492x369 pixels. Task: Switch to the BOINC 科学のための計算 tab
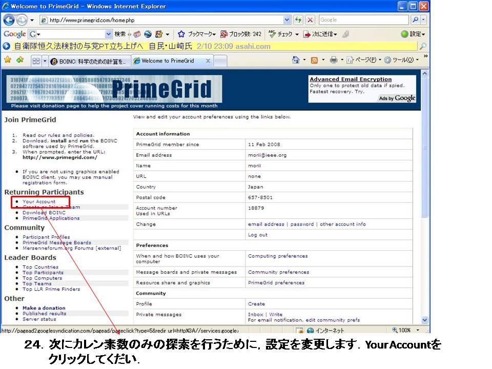[89, 61]
